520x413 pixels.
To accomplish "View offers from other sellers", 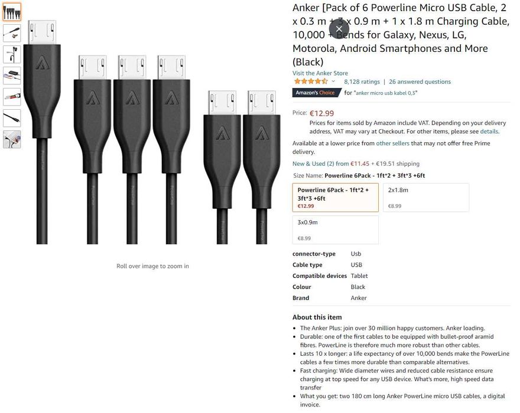I will [x=392, y=143].
